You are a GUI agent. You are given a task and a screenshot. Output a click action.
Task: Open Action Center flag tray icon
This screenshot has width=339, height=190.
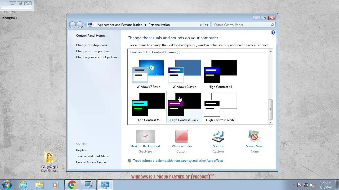tap(300, 185)
